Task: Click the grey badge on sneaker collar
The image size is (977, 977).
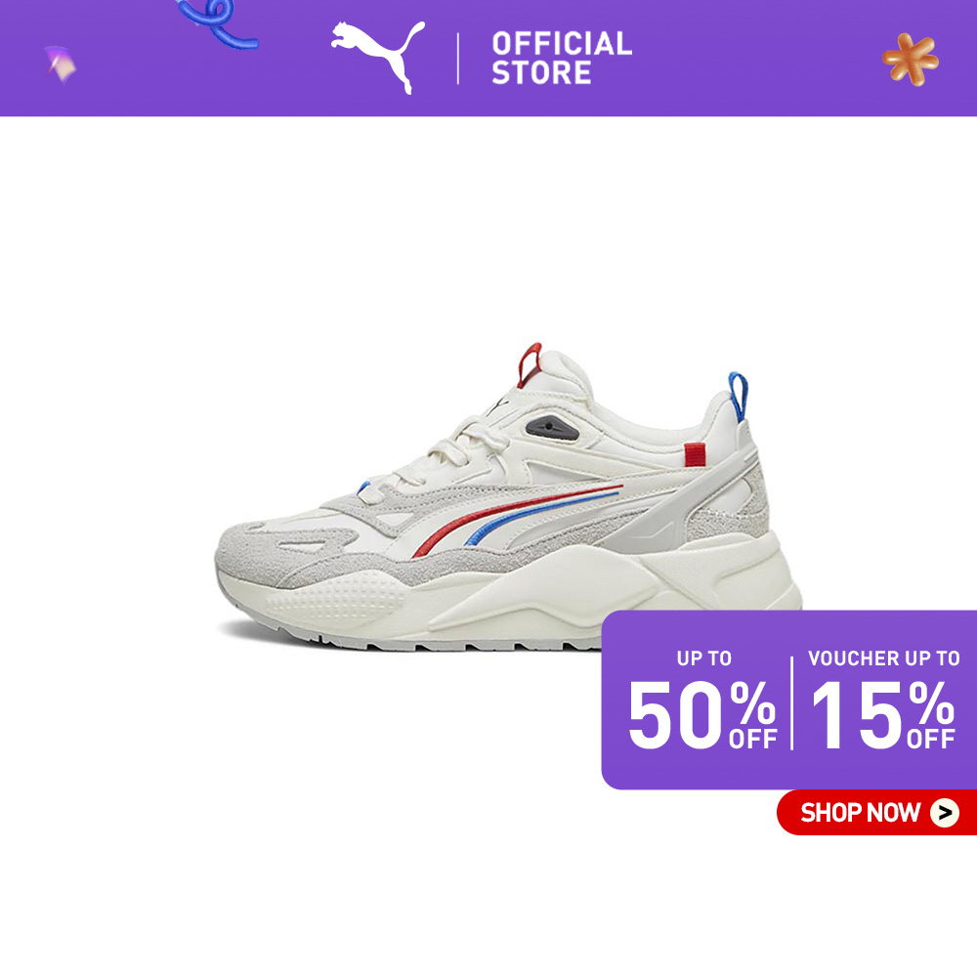Action: (552, 428)
